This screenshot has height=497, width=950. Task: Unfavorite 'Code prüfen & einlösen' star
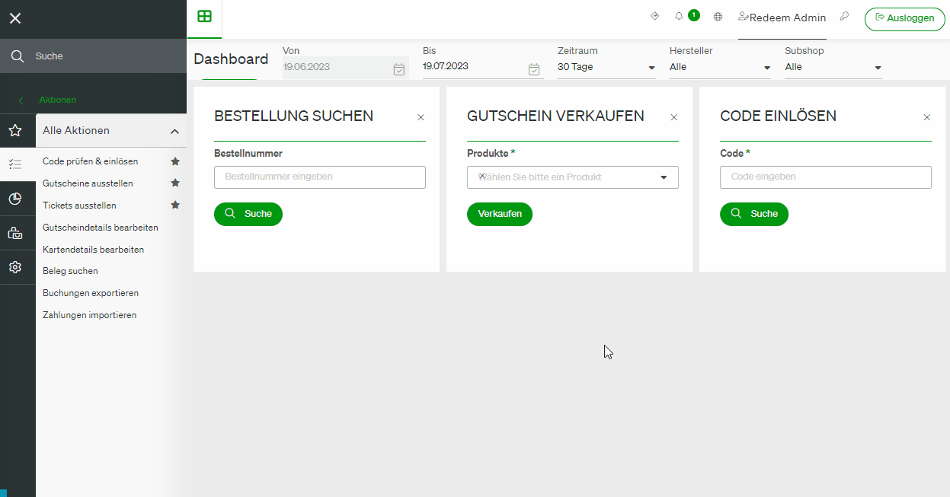pyautogui.click(x=175, y=161)
